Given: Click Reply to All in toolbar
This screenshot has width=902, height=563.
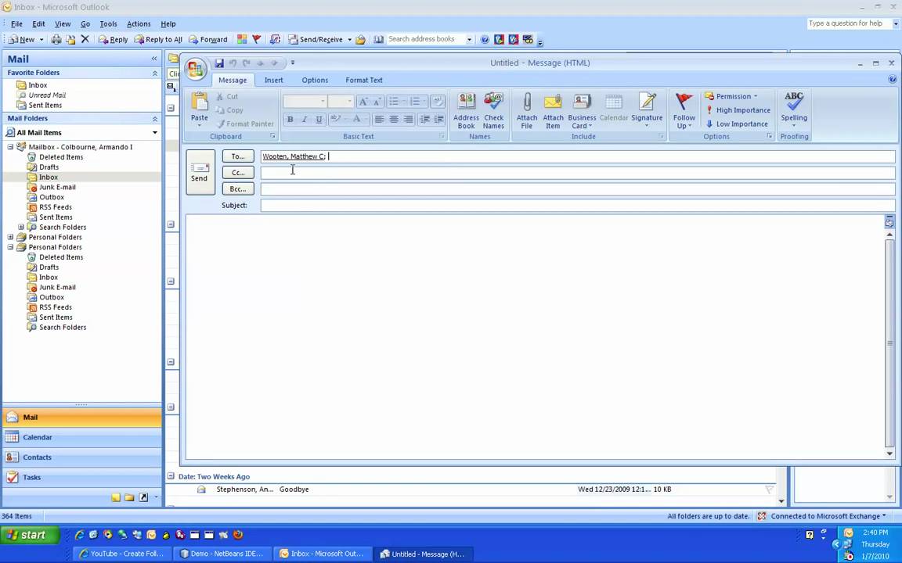Looking at the screenshot, I should [158, 40].
